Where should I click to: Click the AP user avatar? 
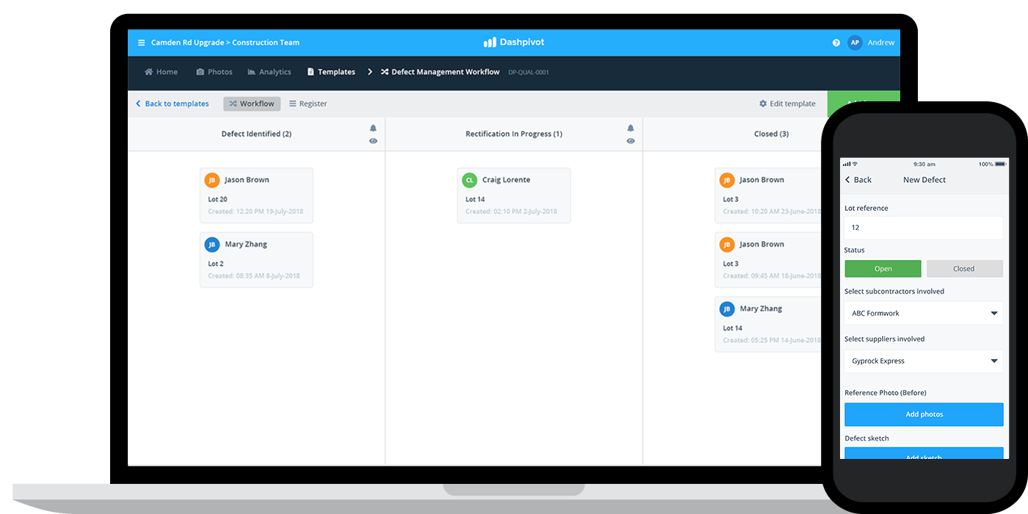click(854, 43)
